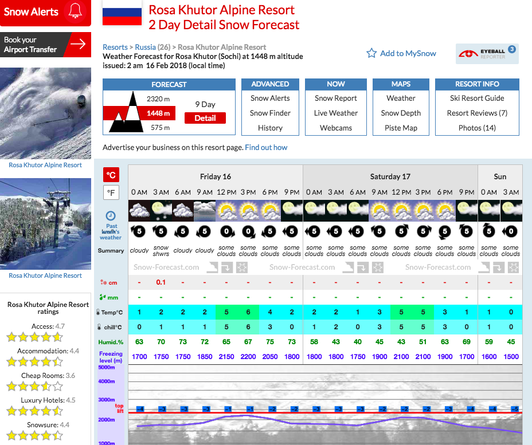Open Live Weather
The height and width of the screenshot is (445, 532).
pos(336,113)
